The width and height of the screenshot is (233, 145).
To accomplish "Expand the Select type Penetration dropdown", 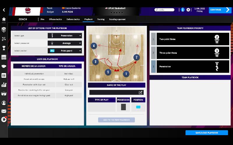I will pyautogui.click(x=65, y=36).
